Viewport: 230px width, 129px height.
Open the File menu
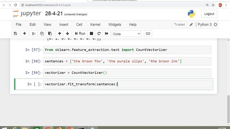[x=19, y=25]
